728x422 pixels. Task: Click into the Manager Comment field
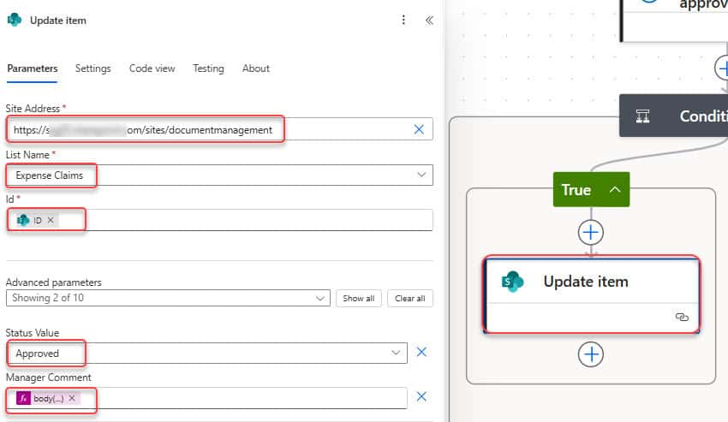tap(206, 398)
